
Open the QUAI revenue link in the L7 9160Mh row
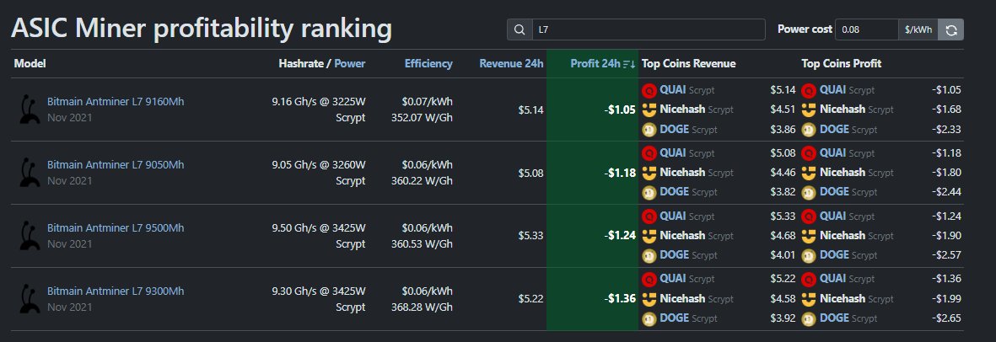click(673, 90)
